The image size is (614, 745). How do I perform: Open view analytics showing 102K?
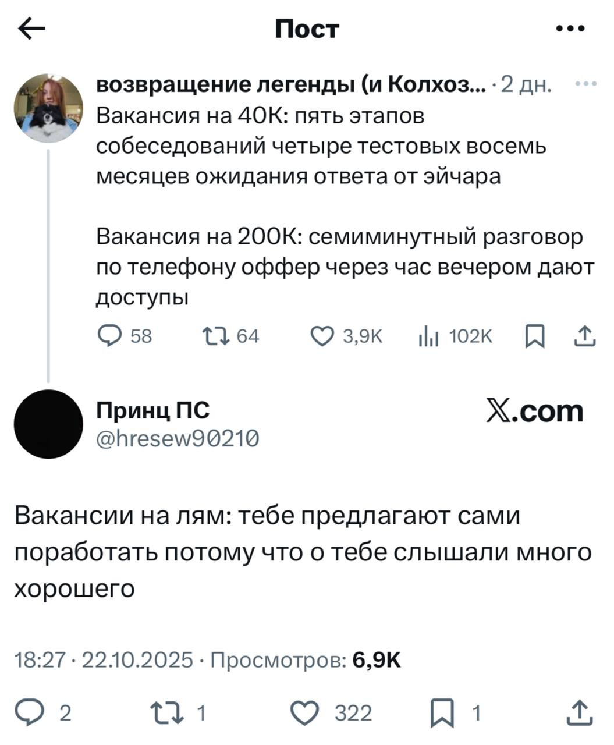428,335
